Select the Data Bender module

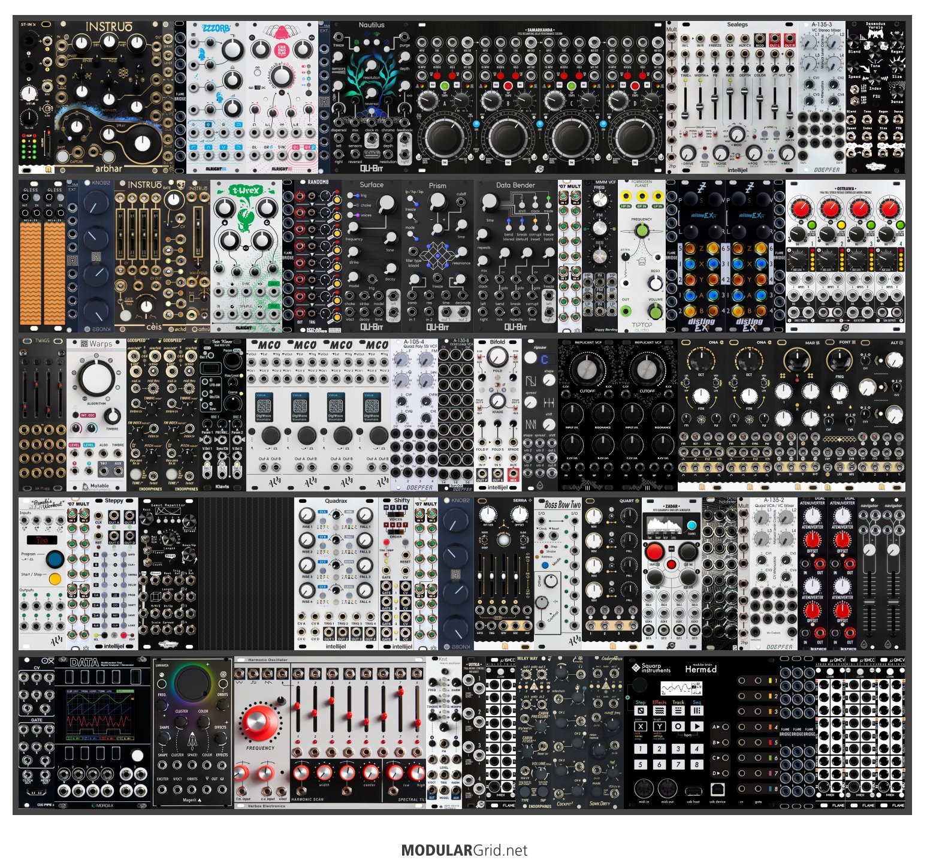[516, 256]
